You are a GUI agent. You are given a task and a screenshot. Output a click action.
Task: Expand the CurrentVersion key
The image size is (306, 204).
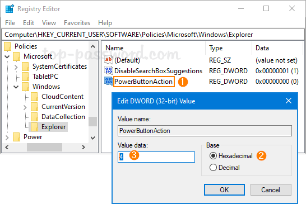[25, 107]
